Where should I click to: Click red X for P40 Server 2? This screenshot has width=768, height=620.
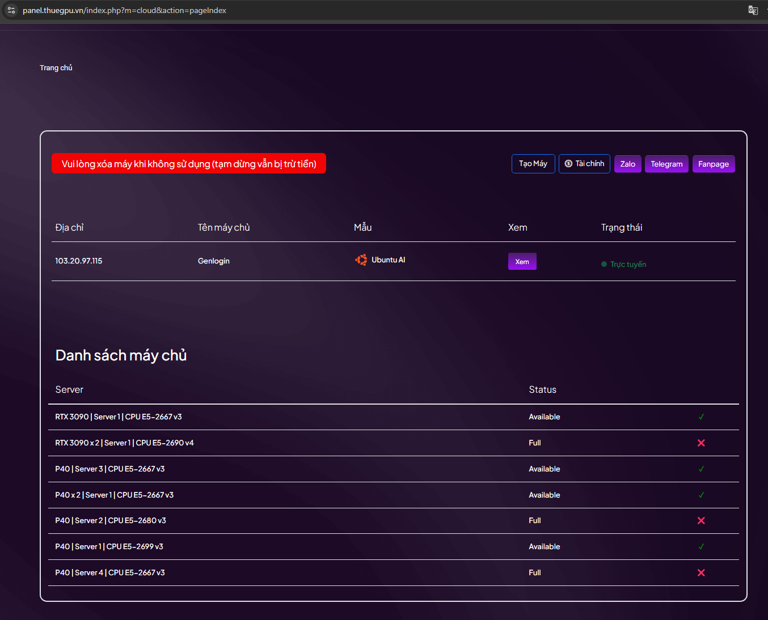701,521
